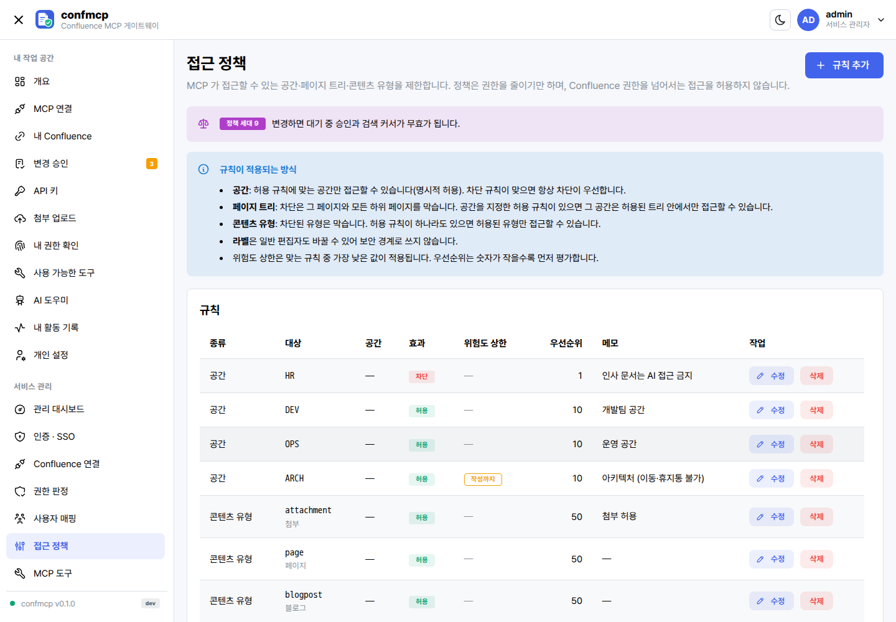This screenshot has height=622, width=896.
Task: Delete the blogpost rule
Action: 816,601
